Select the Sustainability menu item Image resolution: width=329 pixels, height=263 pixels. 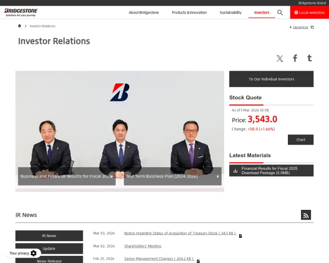click(230, 12)
